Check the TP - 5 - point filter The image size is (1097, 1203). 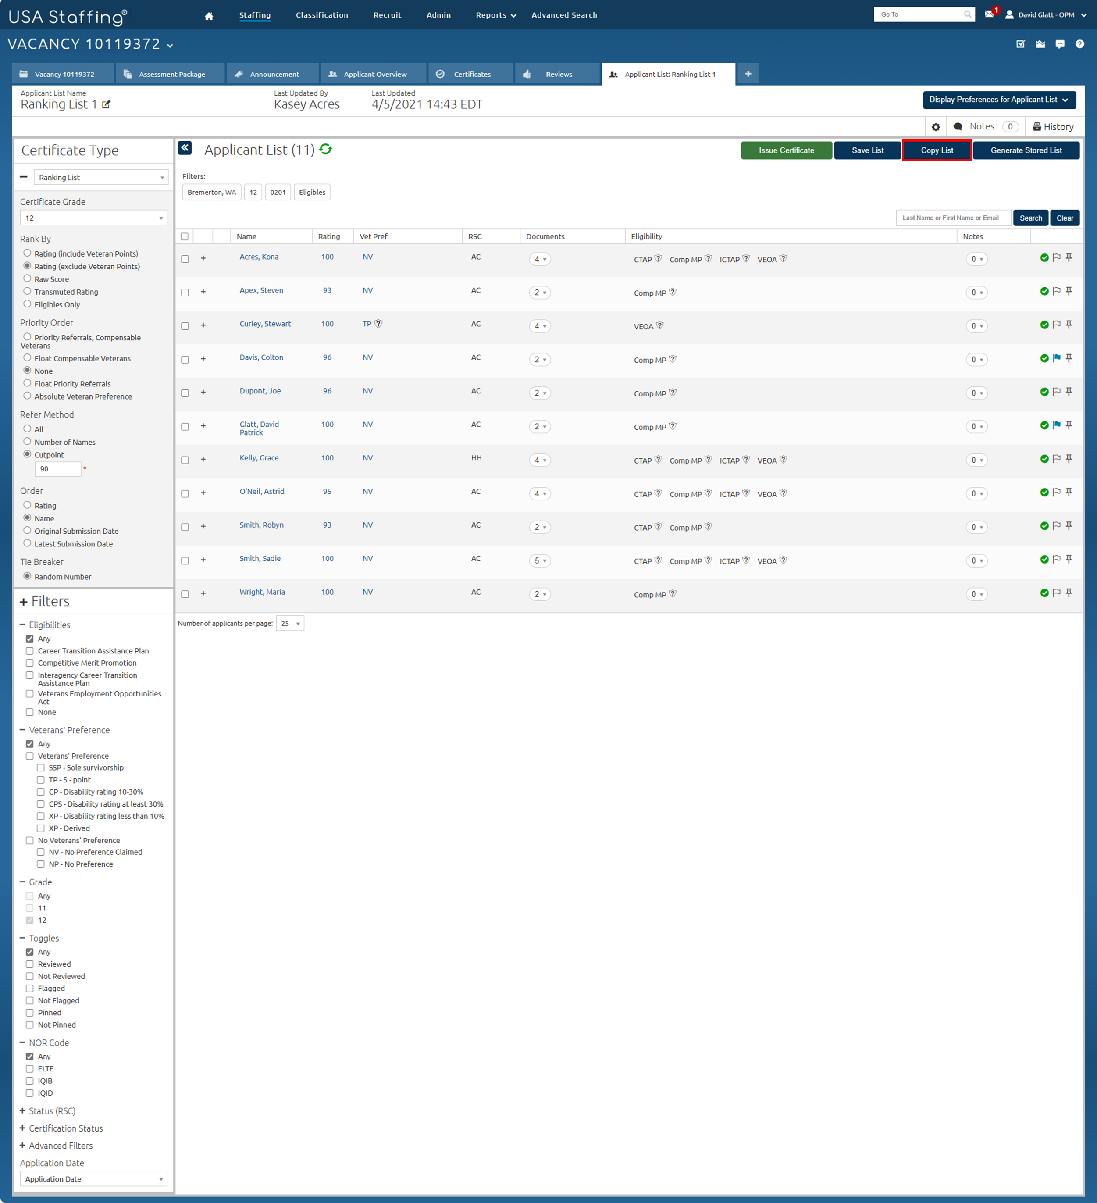tap(41, 780)
